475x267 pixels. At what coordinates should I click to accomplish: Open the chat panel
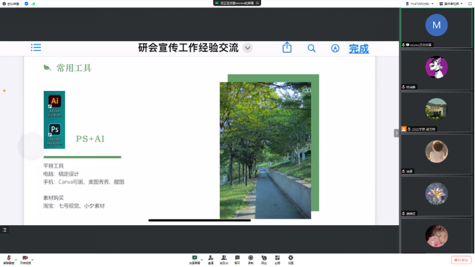pos(237,259)
